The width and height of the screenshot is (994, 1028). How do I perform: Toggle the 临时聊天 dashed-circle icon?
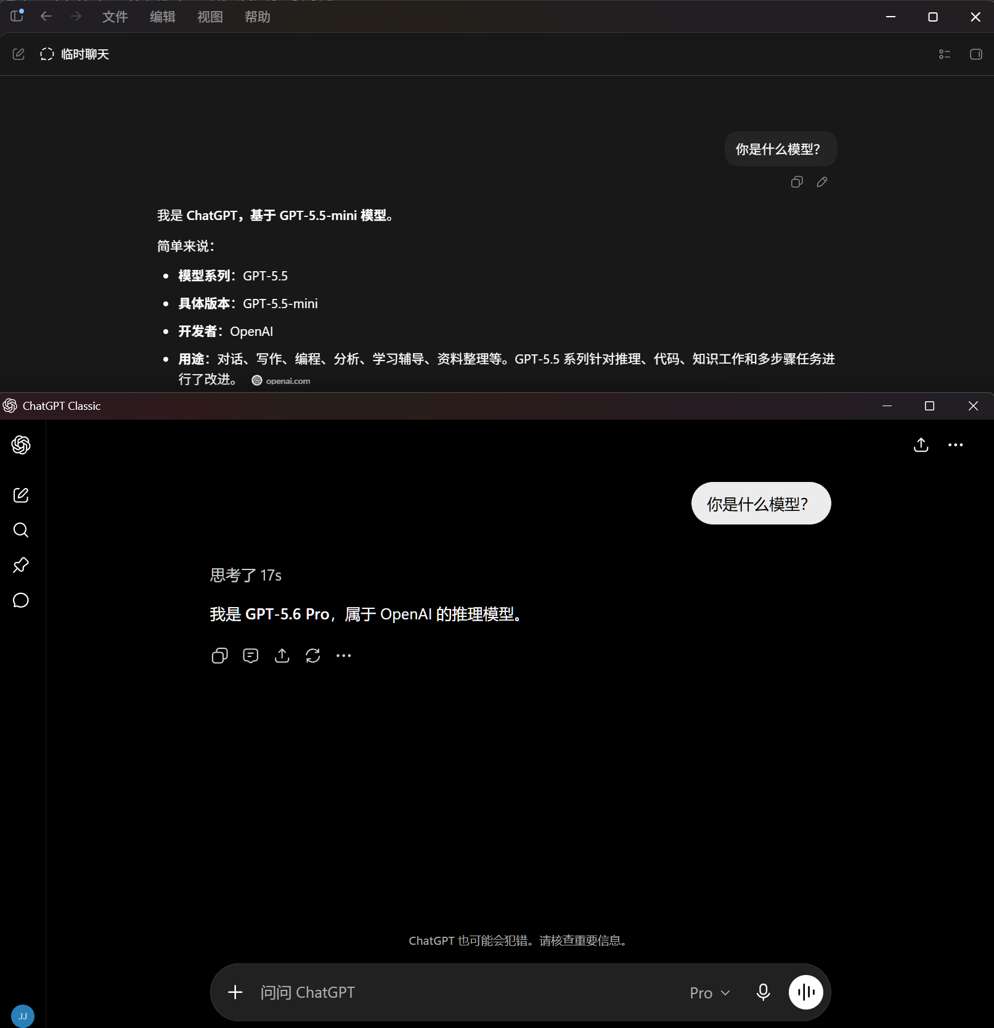47,54
